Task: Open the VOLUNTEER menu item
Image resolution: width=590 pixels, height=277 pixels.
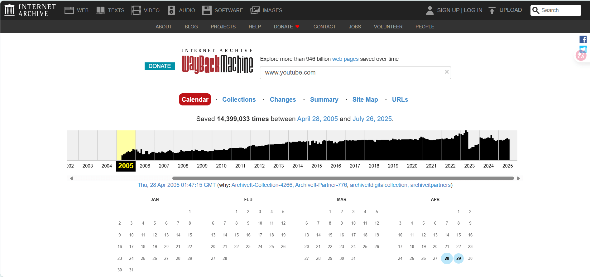Action: [388, 27]
